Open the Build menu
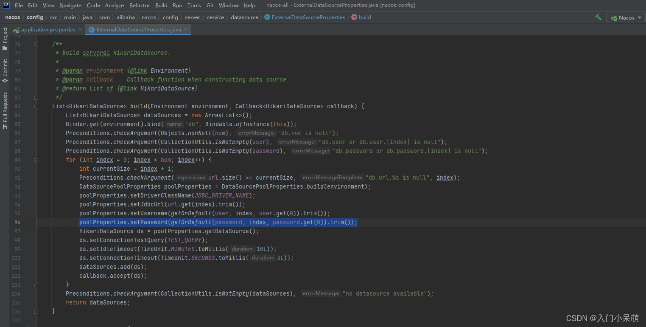The height and width of the screenshot is (327, 646). [x=161, y=5]
